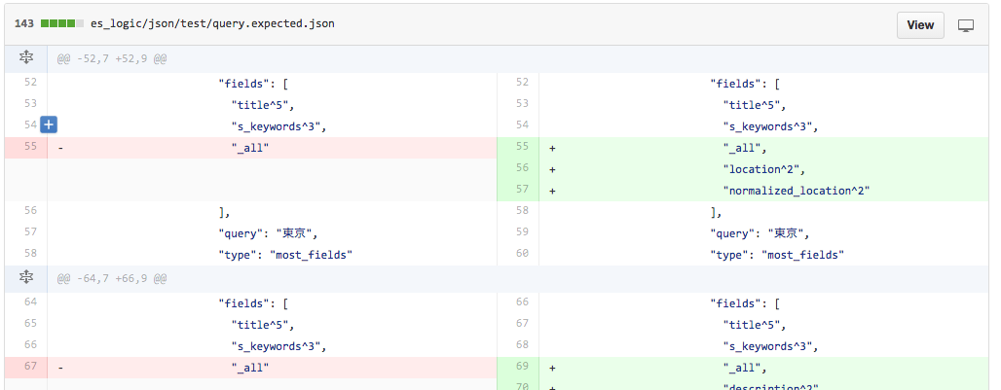The width and height of the screenshot is (1001, 390).
Task: Click the green diffstat blocks
Action: [x=62, y=23]
